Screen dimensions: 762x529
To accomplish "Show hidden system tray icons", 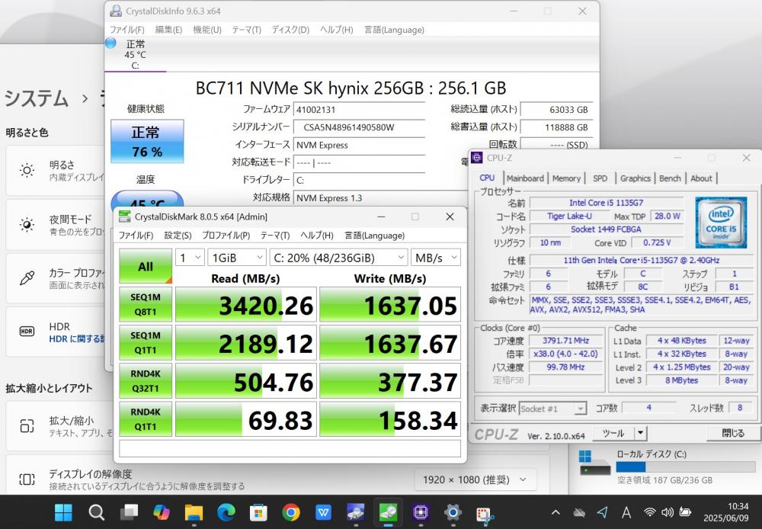I will (x=555, y=512).
